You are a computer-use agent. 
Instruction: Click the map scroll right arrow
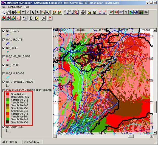152,136
